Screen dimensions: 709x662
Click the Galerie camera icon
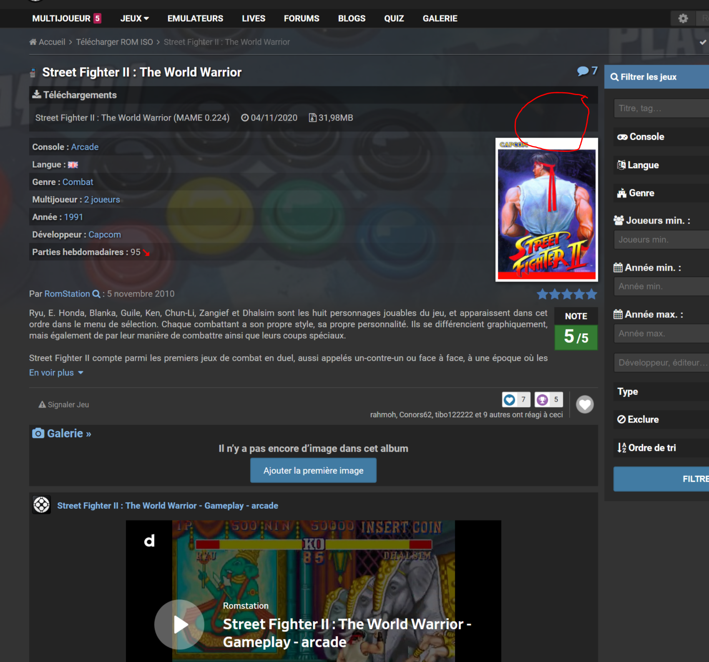[x=38, y=433]
